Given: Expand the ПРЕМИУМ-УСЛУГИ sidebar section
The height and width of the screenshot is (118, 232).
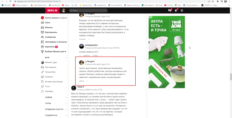Looking at the screenshot, I should [66, 110].
